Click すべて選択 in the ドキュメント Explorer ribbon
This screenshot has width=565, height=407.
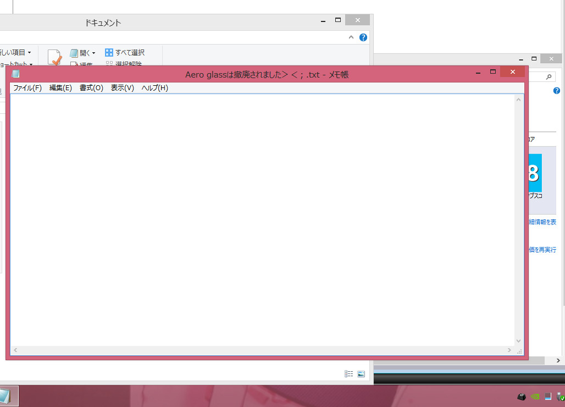pos(125,53)
